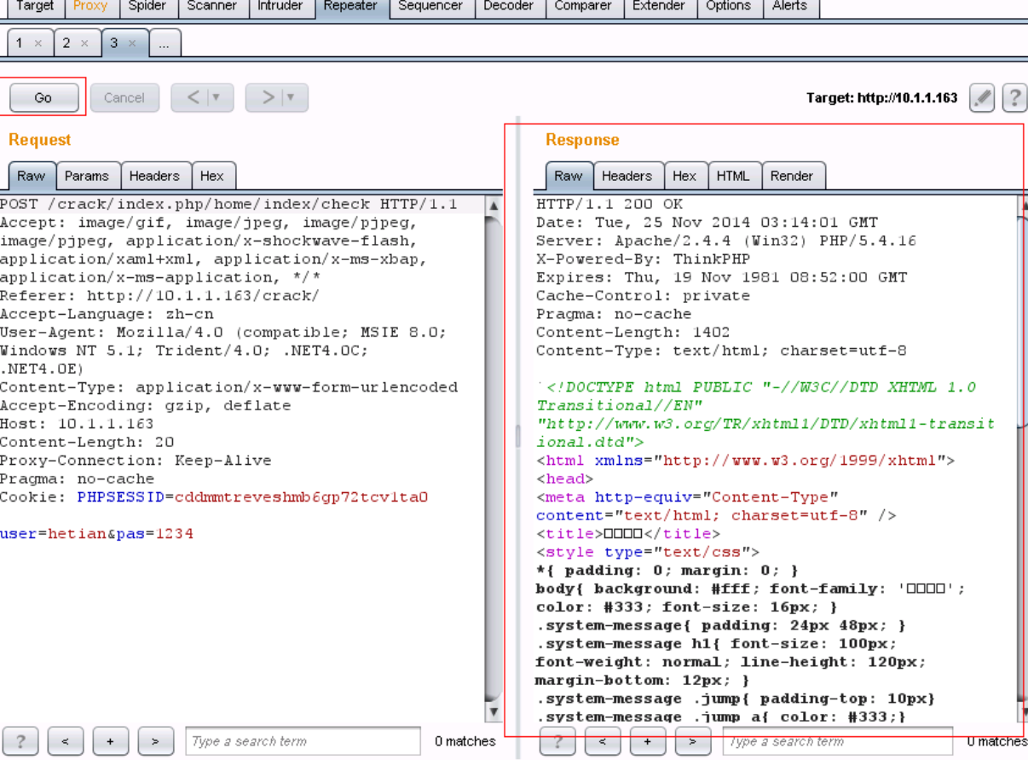
Task: Show the response Render tab
Action: click(x=791, y=176)
